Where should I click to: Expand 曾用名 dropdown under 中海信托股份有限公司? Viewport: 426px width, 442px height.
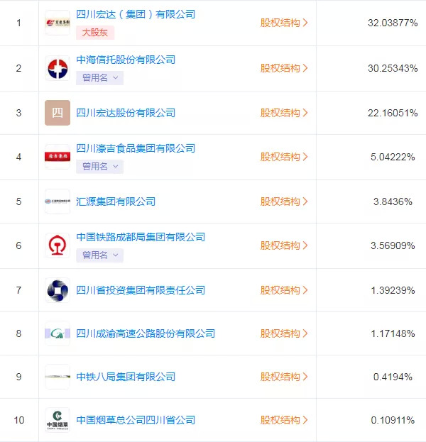[x=99, y=78]
